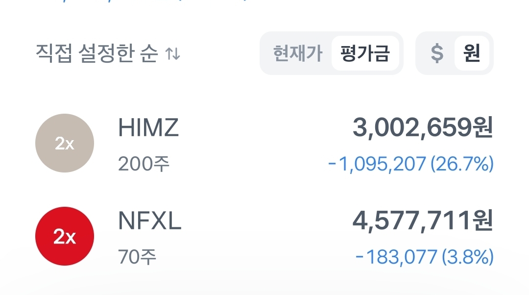The image size is (529, 295).
Task: Switch currency display to dollar ($)
Action: point(436,53)
